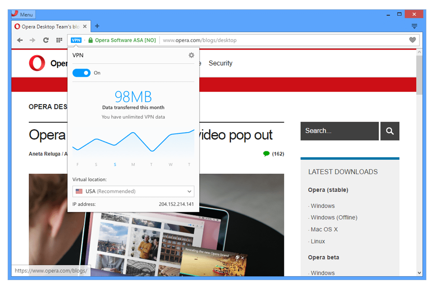Click the VPN badge in the address bar

[x=76, y=40]
